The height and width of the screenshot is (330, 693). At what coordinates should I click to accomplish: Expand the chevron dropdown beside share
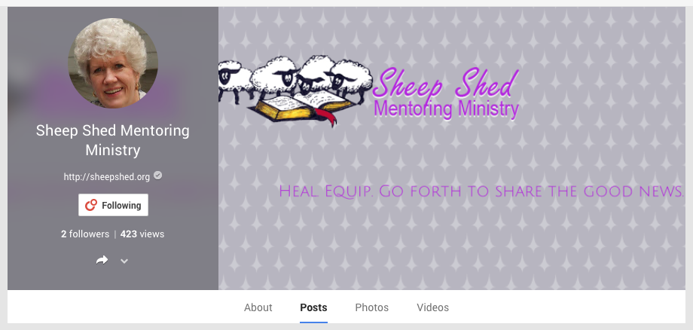124,261
